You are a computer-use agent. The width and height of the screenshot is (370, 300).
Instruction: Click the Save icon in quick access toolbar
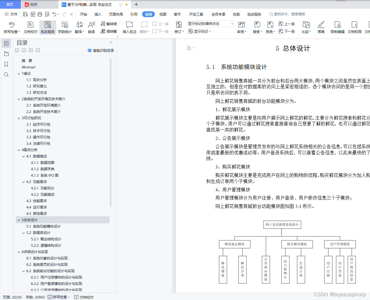pos(25,14)
